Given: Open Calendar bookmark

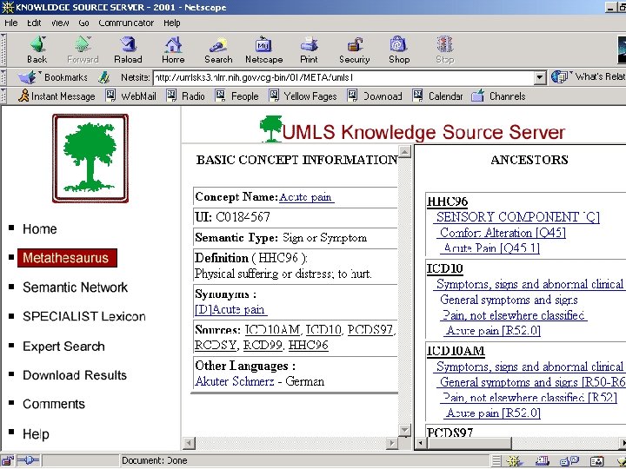Looking at the screenshot, I should tap(438, 96).
